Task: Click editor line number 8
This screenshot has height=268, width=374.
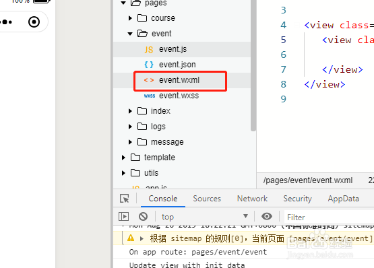Action: (283, 84)
